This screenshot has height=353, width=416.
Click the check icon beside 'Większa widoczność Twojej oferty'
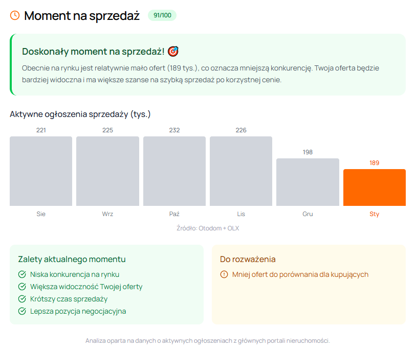click(22, 287)
